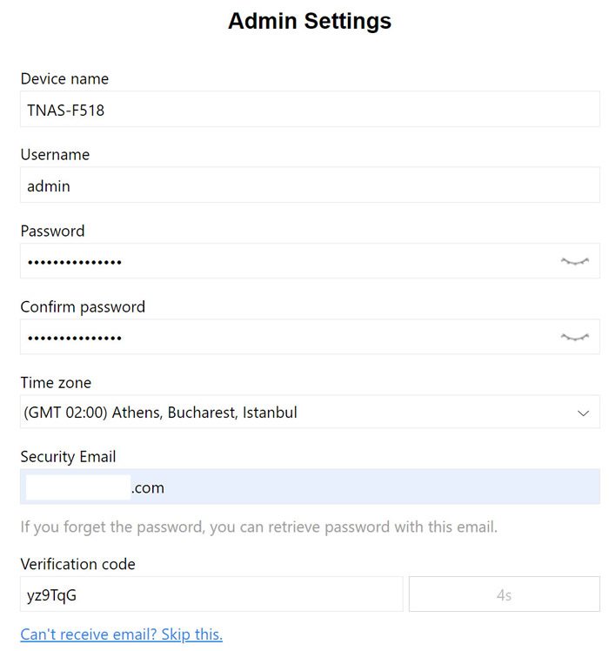
Task: Open the Athens, Bucharest, Istanbul time zone dropdown
Action: 310,412
